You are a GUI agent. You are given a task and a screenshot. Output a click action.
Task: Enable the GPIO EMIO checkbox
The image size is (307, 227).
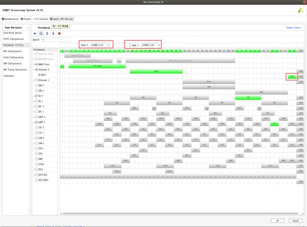[37, 180]
